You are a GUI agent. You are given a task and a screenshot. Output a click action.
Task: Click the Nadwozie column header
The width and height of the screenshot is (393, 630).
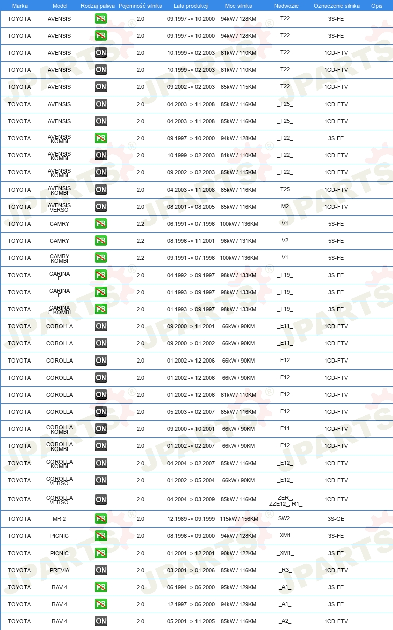click(286, 6)
